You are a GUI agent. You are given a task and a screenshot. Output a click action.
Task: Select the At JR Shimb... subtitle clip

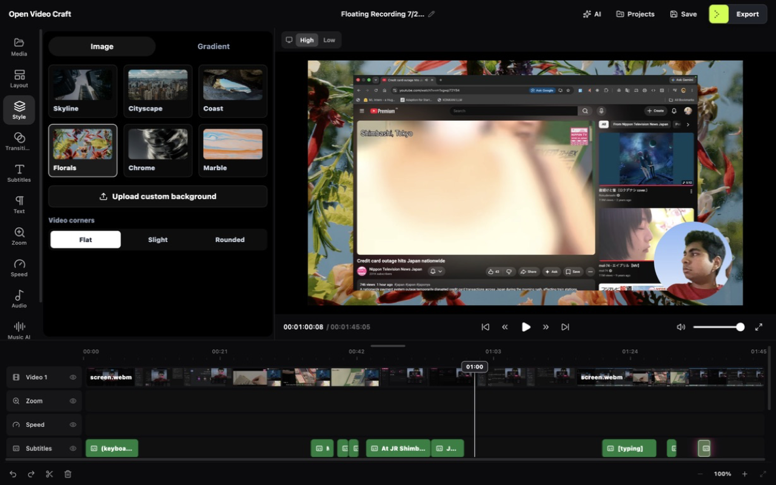(398, 449)
